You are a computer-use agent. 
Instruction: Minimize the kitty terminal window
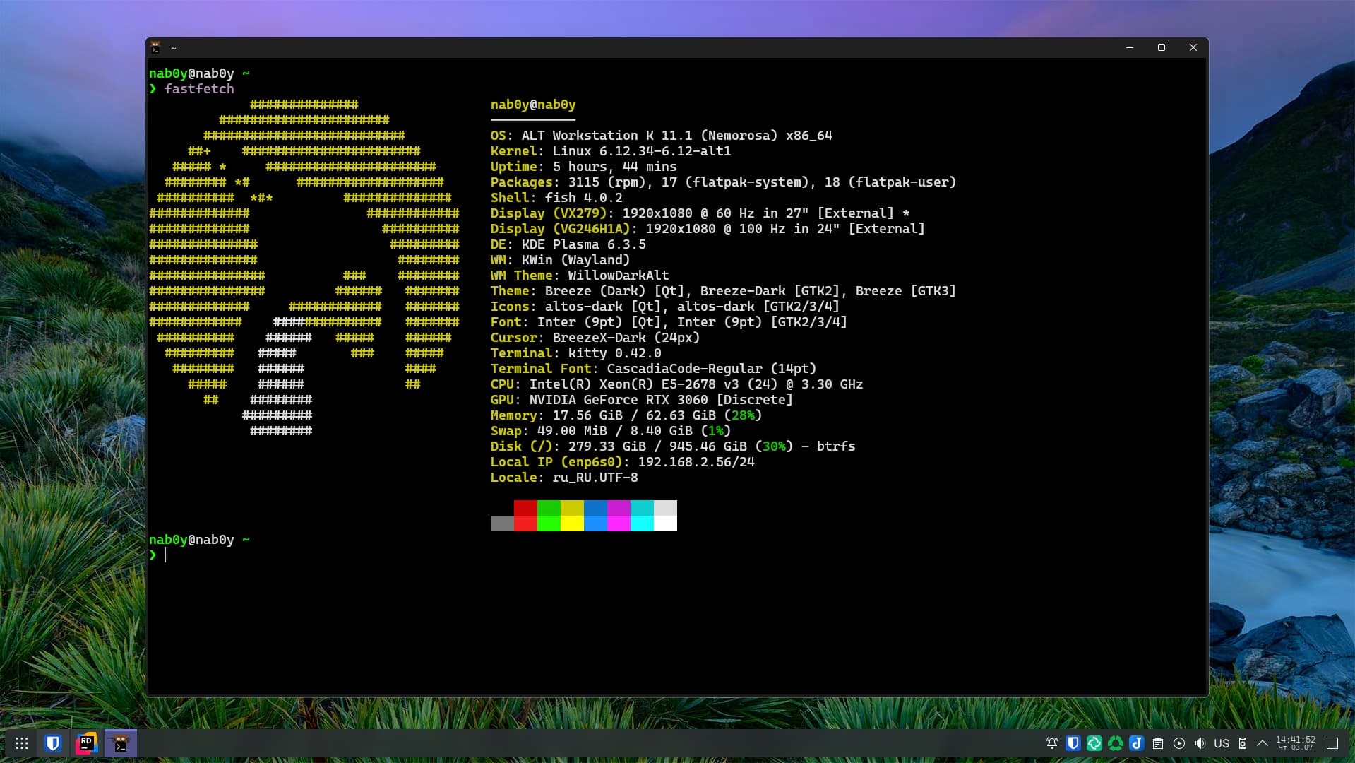tap(1130, 47)
